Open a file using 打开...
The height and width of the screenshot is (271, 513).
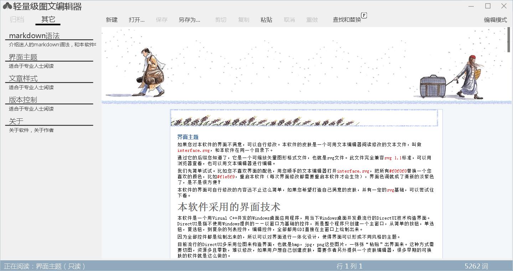pos(137,20)
